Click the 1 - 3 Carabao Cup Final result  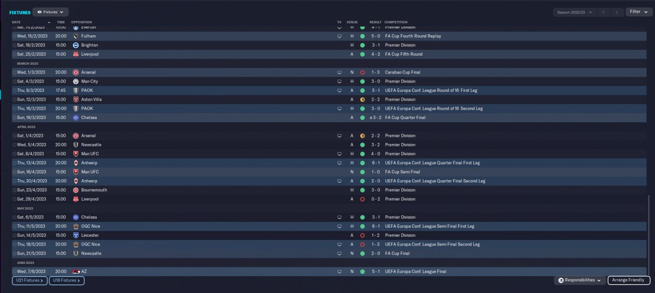pyautogui.click(x=376, y=72)
